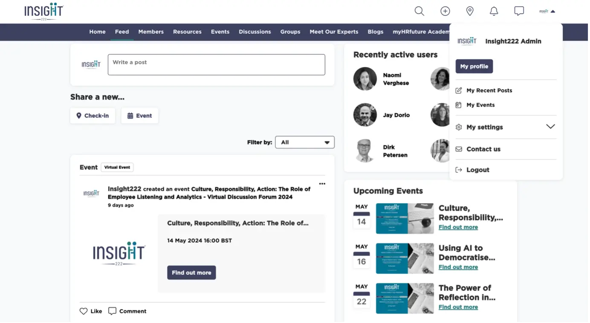Click the Like heart icon

tap(84, 311)
